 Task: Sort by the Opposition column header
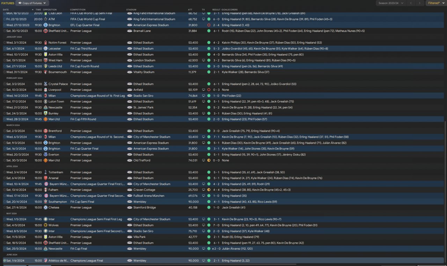50,9
